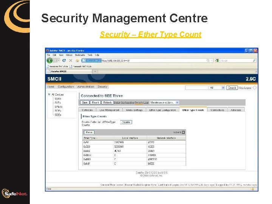
Task: Click the Firefox forward arrow button
Action: [x=55, y=60]
